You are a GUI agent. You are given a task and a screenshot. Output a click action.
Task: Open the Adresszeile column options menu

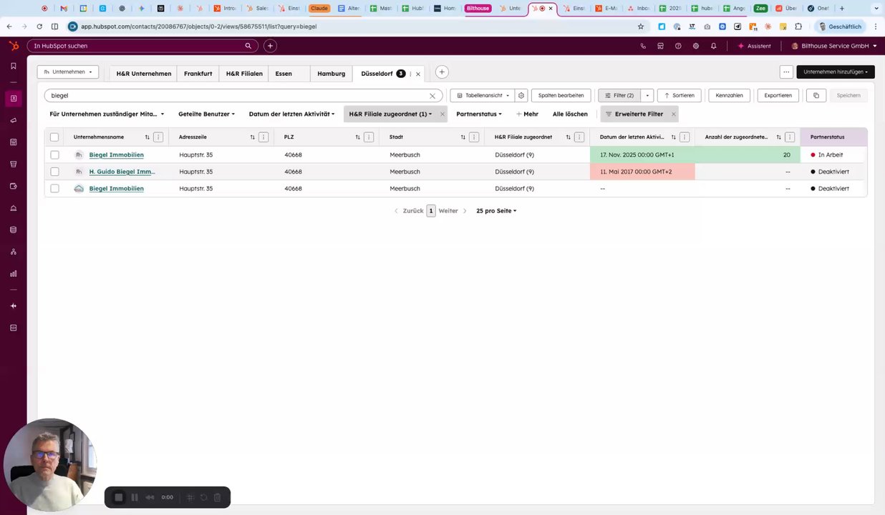[x=263, y=137]
